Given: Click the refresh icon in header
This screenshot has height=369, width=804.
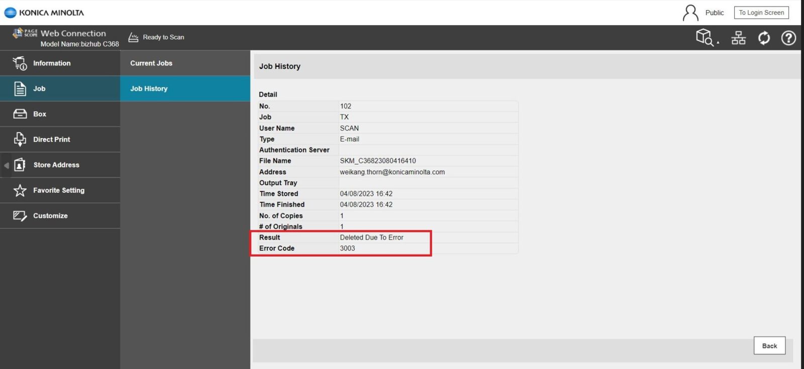Looking at the screenshot, I should (x=764, y=38).
